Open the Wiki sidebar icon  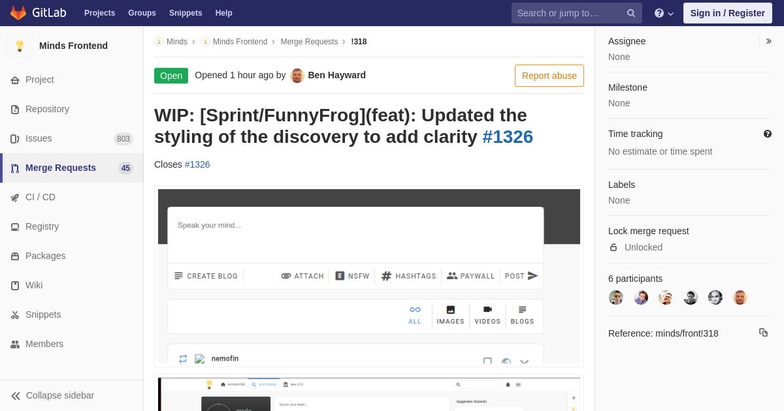pyautogui.click(x=15, y=286)
